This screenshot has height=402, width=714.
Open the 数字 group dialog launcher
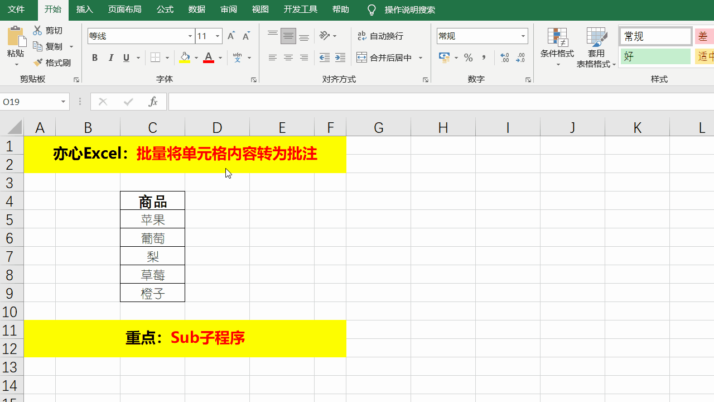pos(528,80)
